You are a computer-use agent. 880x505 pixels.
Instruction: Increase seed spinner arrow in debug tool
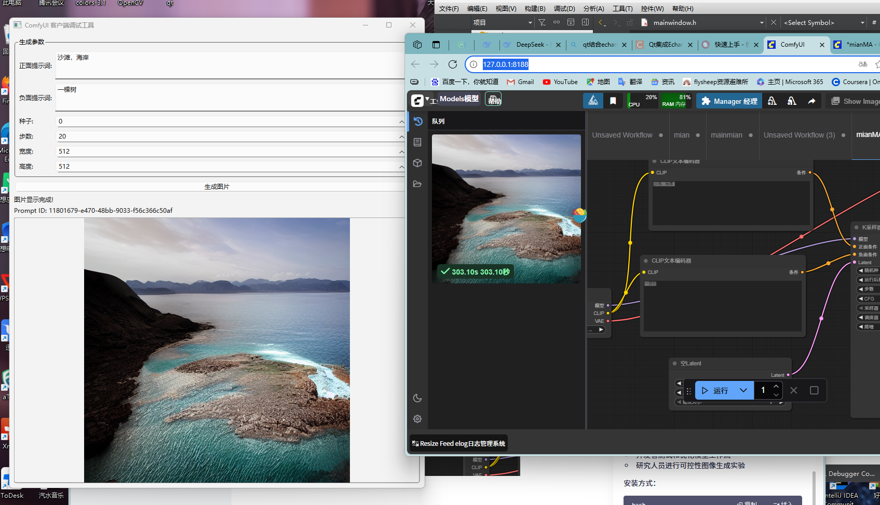click(x=401, y=121)
